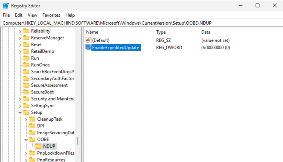Open the File menu
Viewport: 283px width, 162px height.
coord(6,15)
